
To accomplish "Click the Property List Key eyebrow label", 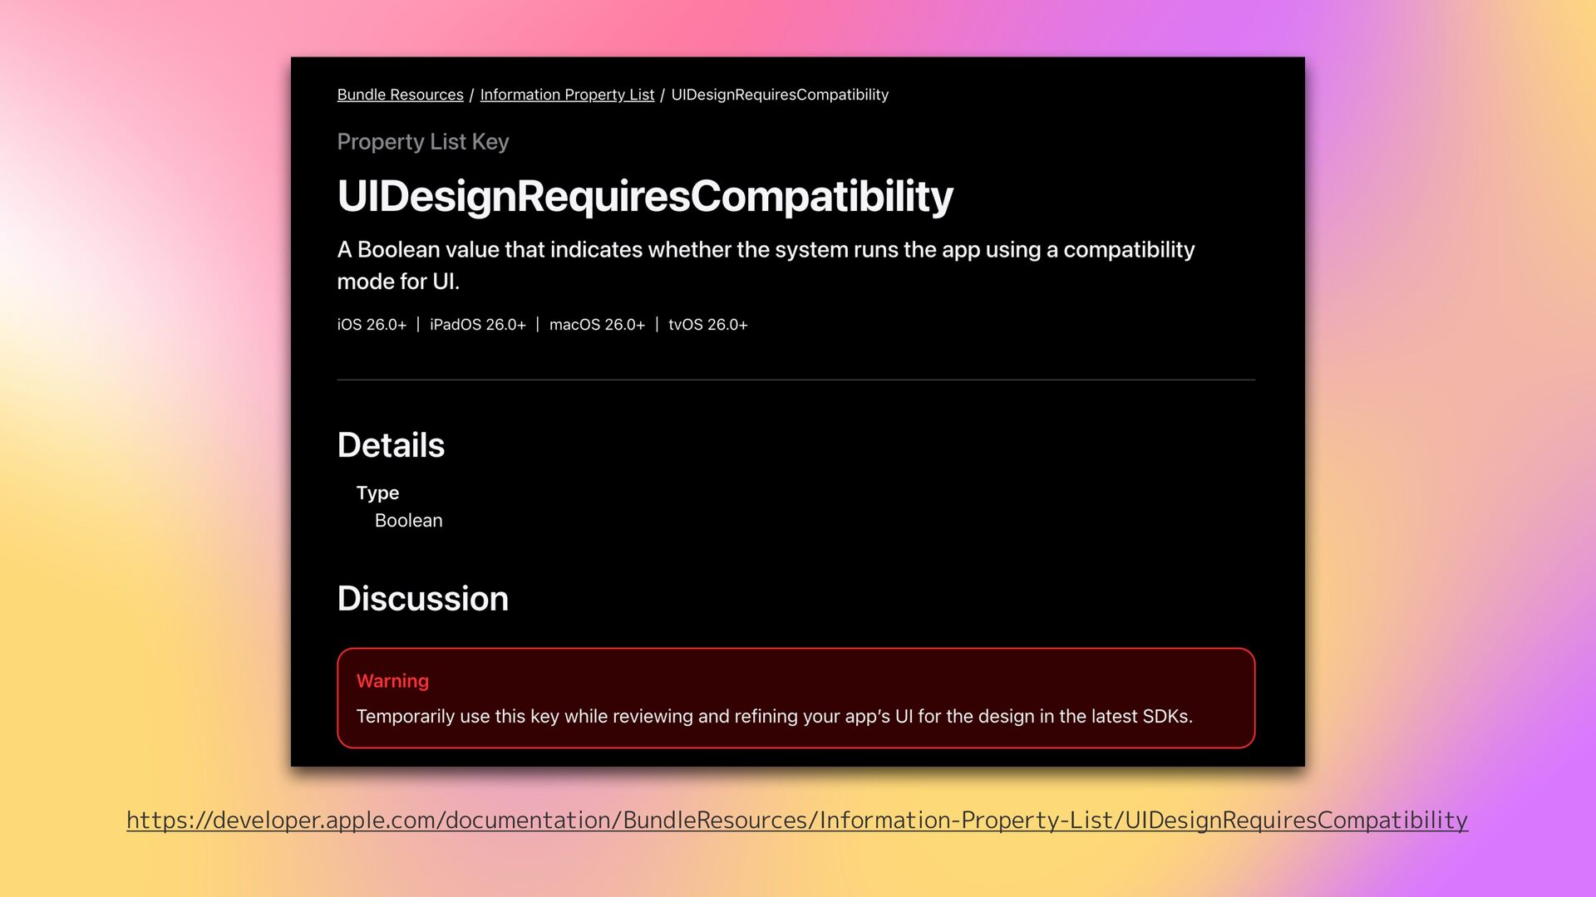I will coord(422,142).
